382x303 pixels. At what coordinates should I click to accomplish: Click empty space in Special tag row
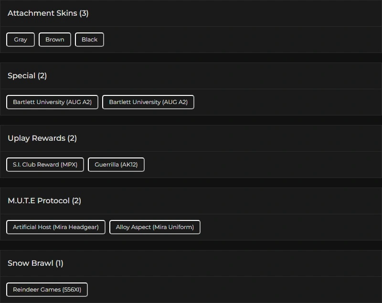pyautogui.click(x=286, y=102)
